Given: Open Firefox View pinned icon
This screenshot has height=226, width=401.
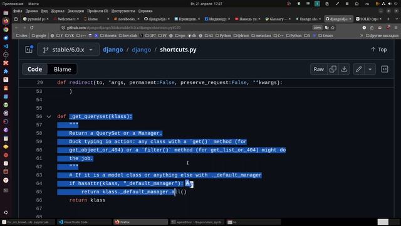Looking at the screenshot, I should point(16,19).
